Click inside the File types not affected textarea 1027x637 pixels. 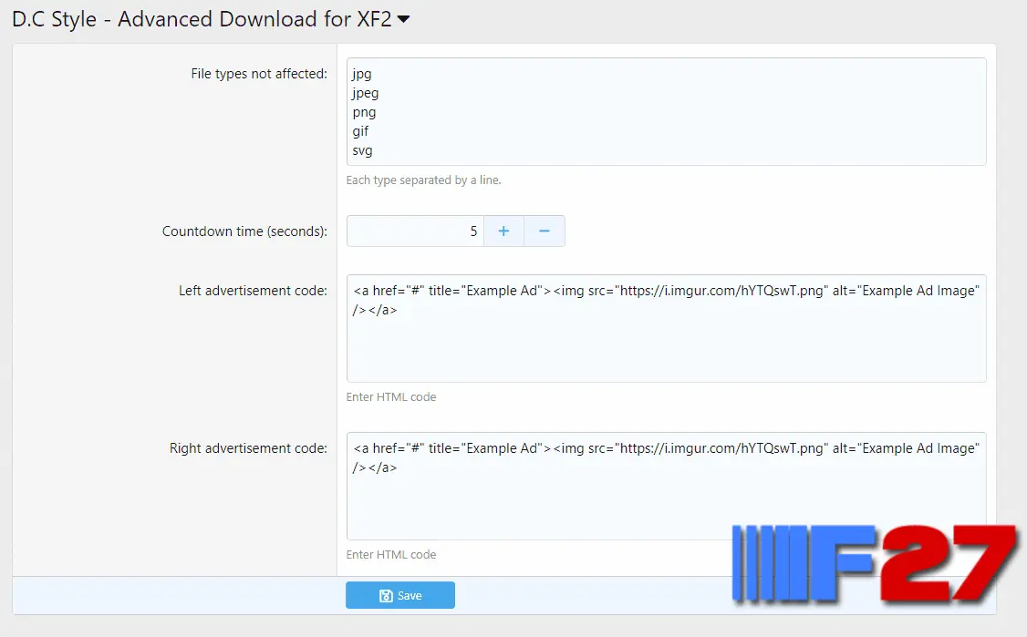(x=666, y=111)
